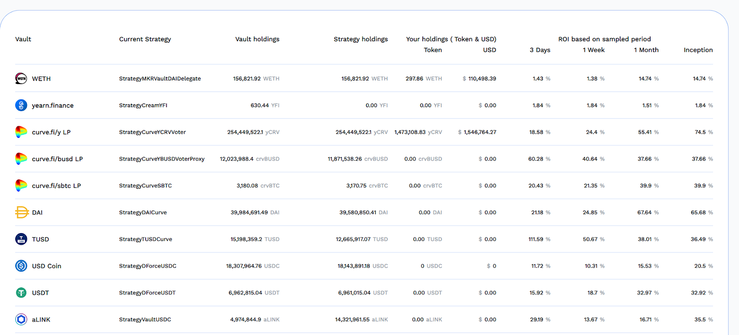This screenshot has width=739, height=335.
Task: Open the curve.fi/busd LP vault name
Action: (57, 159)
